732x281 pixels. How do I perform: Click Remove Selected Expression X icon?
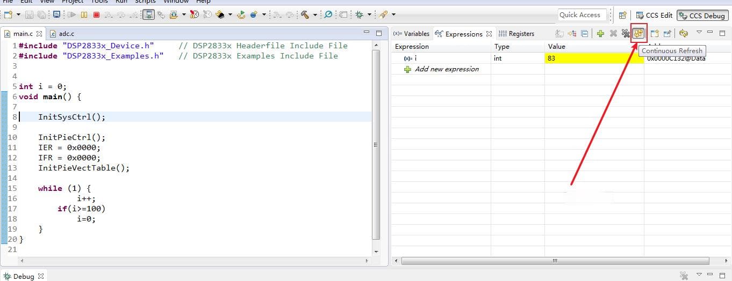click(x=613, y=33)
